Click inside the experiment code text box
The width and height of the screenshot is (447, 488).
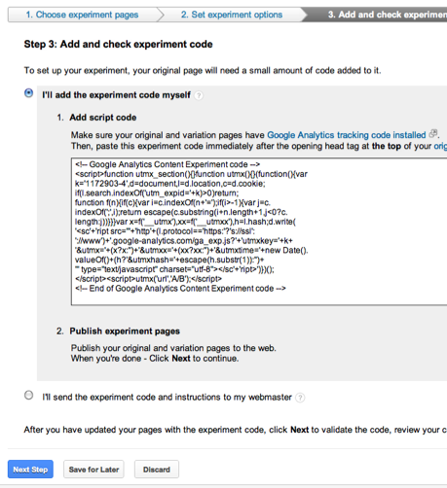pos(259,231)
